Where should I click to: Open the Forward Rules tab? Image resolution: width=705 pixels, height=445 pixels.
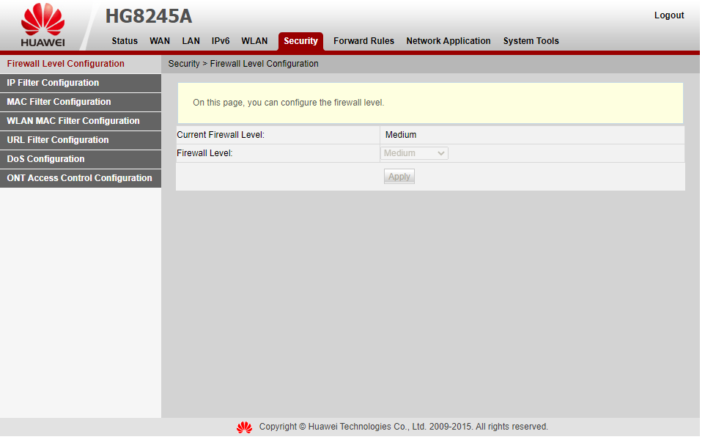363,41
